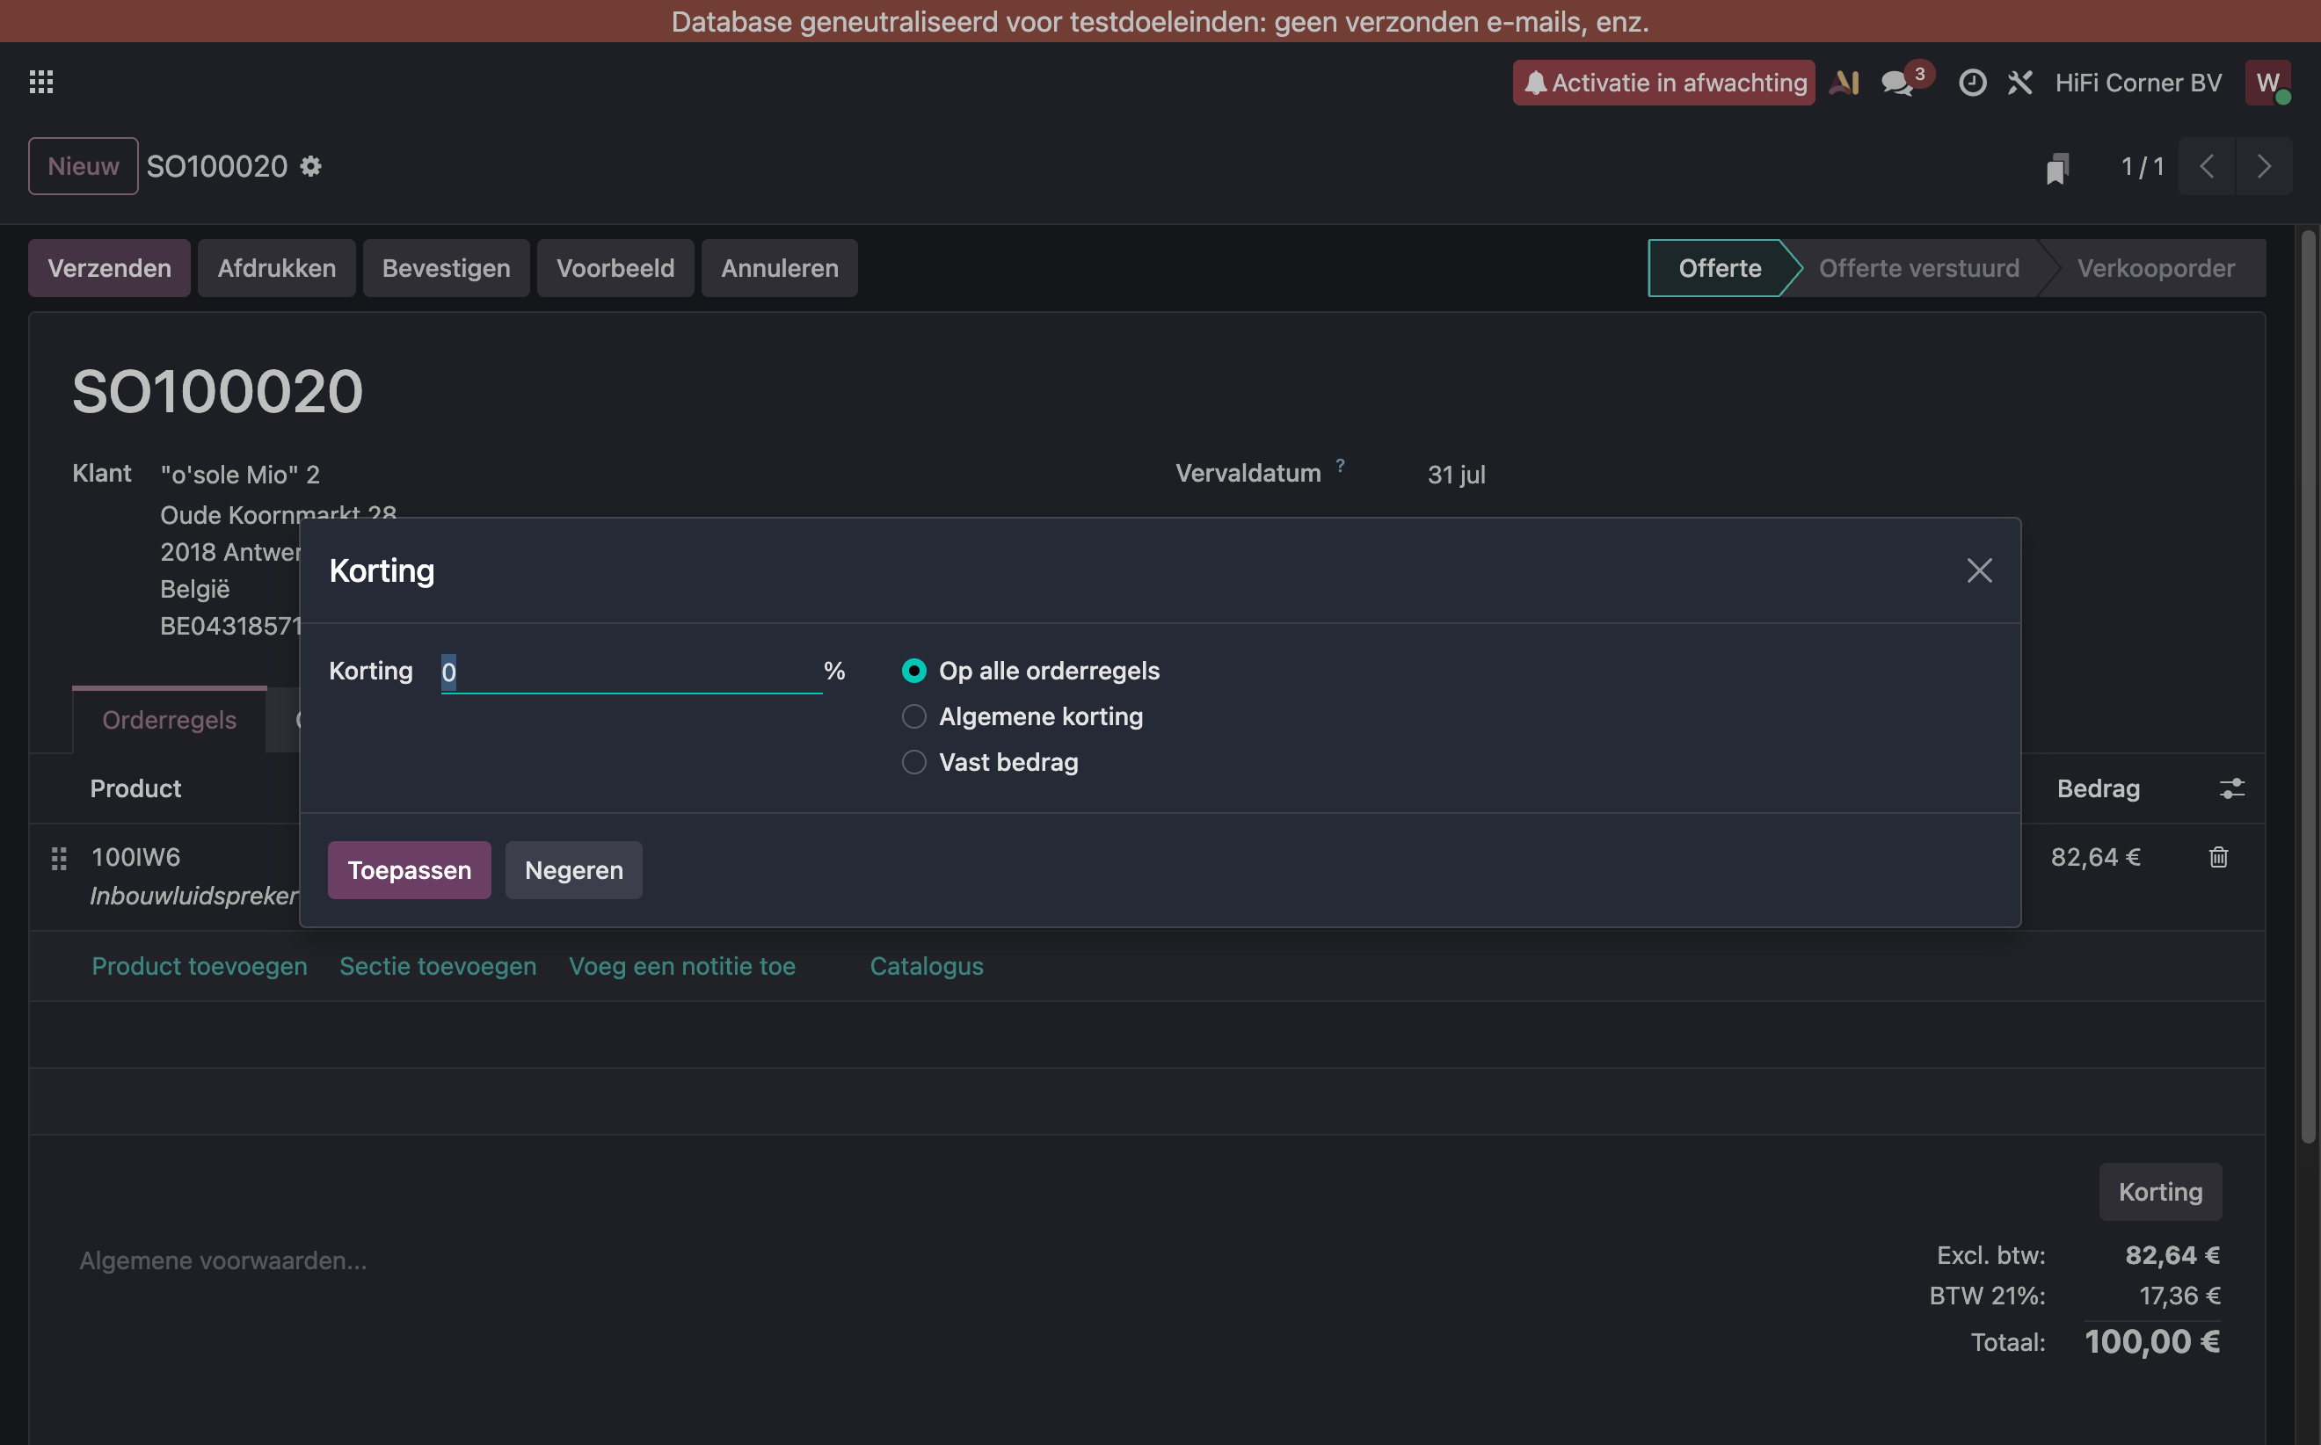Screen dimensions: 2321x1445
Task: Open the Catalogus link
Action: point(927,966)
